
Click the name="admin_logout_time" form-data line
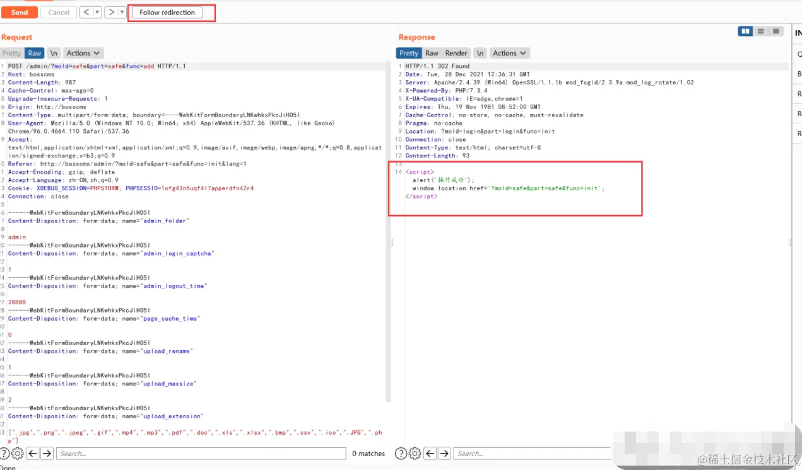point(107,286)
